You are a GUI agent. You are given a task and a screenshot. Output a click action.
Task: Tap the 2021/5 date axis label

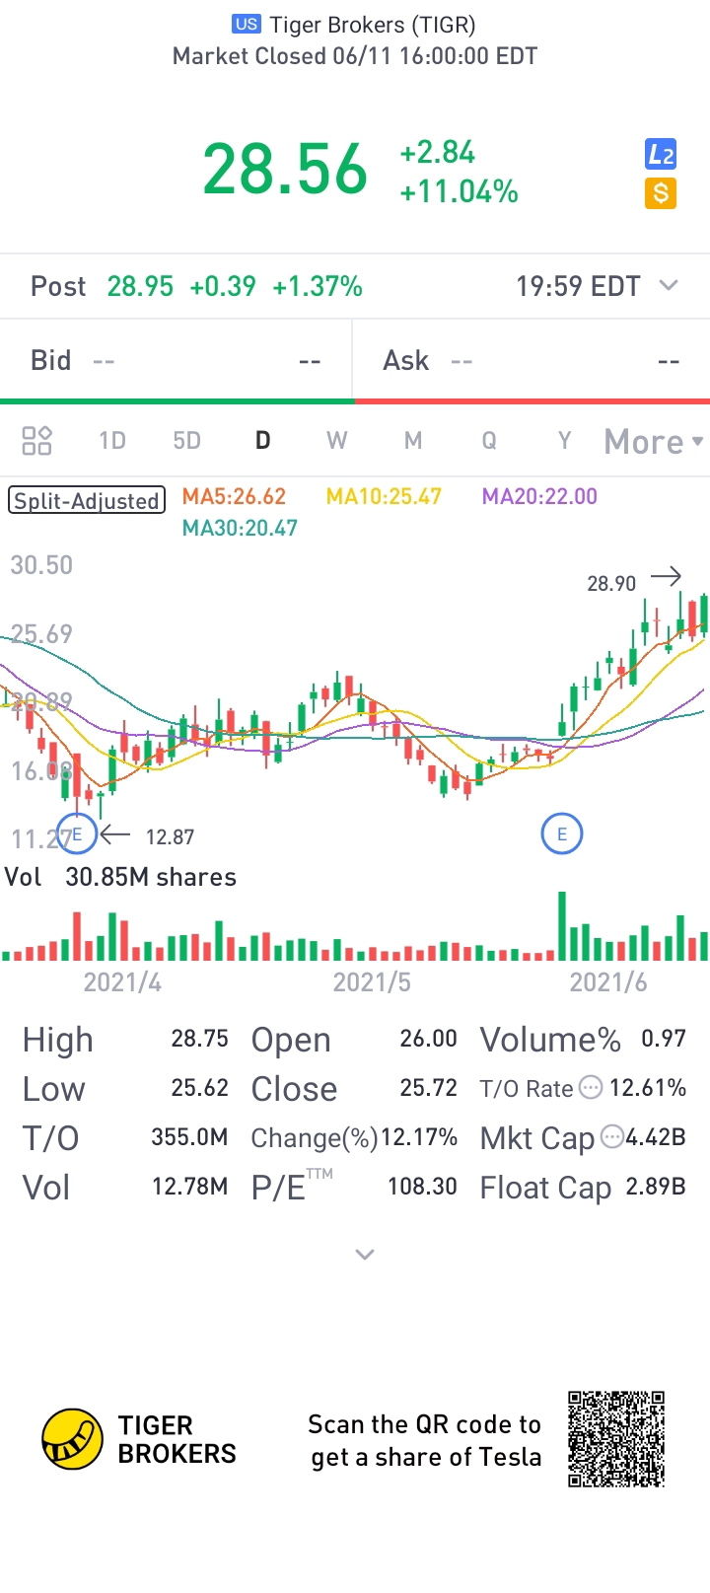coord(372,981)
